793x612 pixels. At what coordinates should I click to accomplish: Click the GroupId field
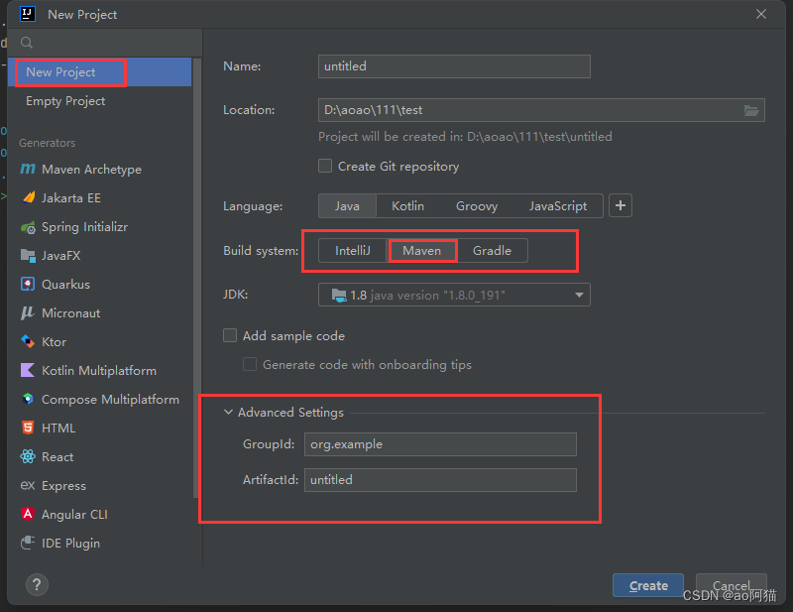(x=440, y=444)
